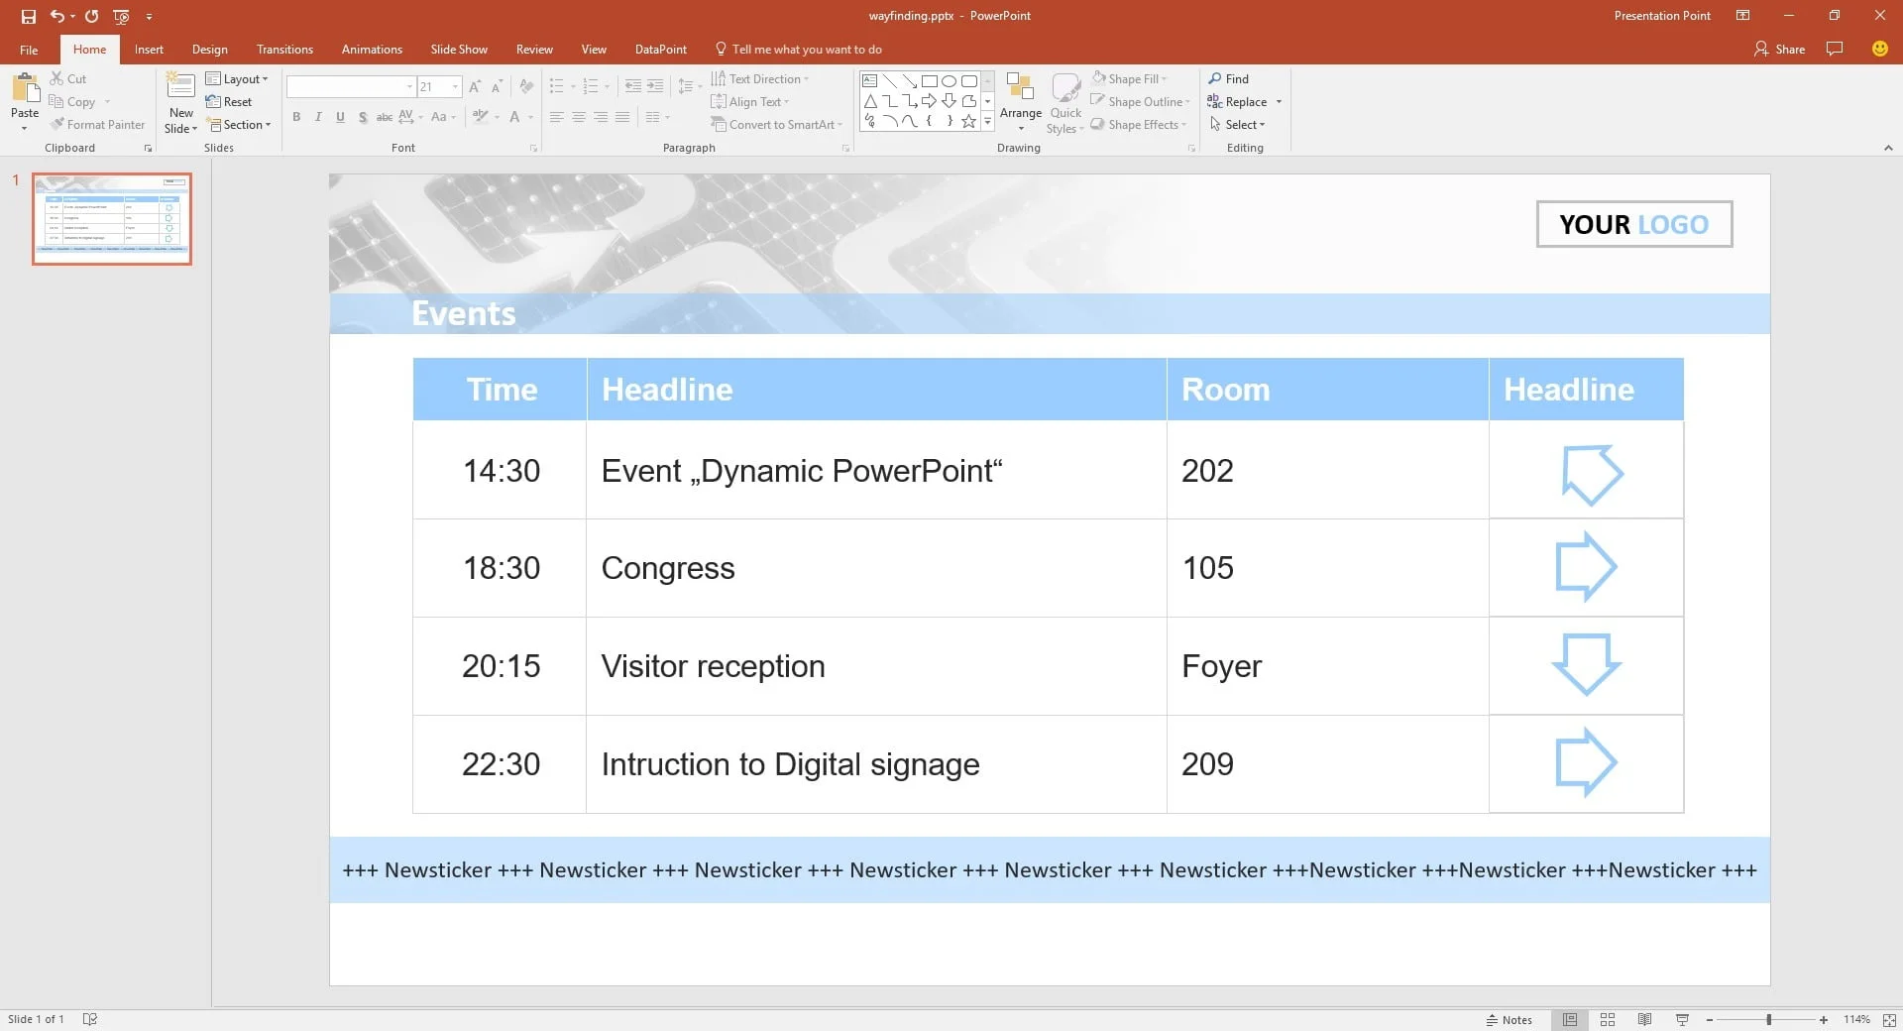1903x1031 pixels.
Task: Click the text highlight color pen
Action: point(481,117)
